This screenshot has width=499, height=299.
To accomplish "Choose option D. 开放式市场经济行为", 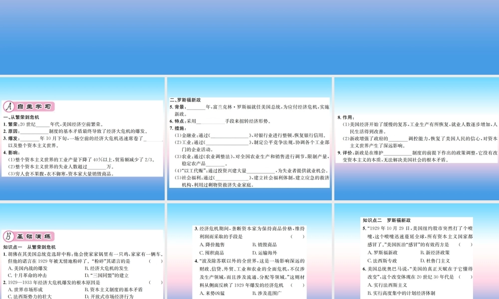I will click(109, 297).
